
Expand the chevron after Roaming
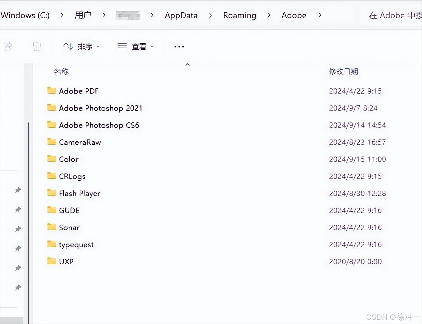pyautogui.click(x=269, y=15)
